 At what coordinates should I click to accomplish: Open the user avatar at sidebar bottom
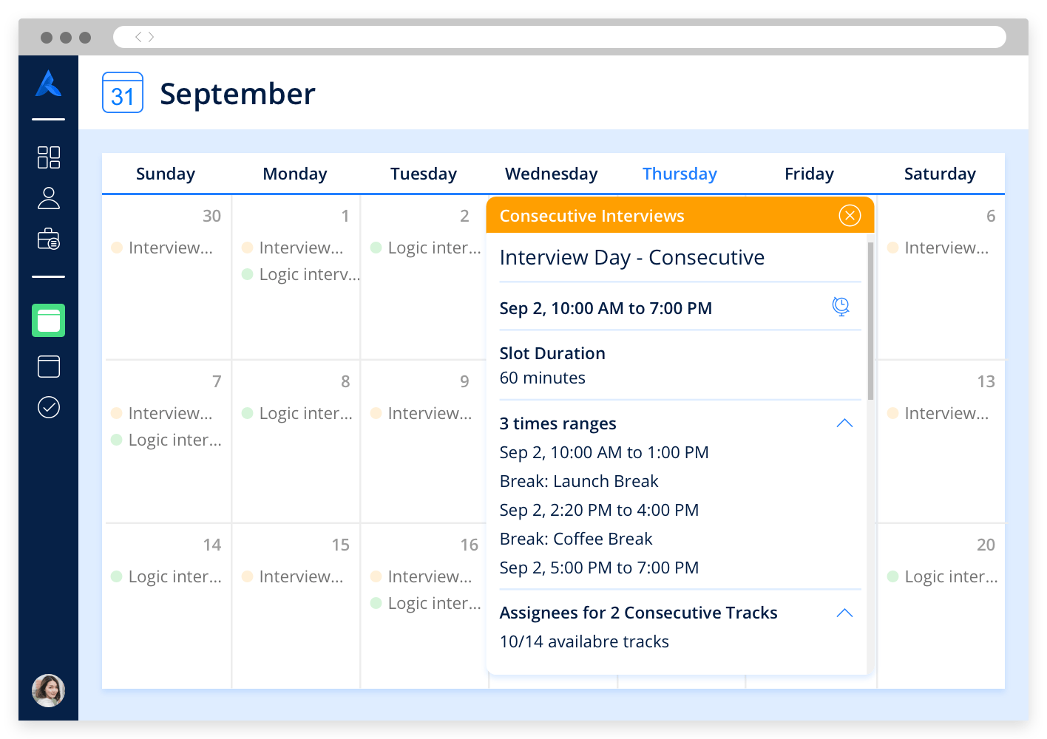click(x=48, y=689)
